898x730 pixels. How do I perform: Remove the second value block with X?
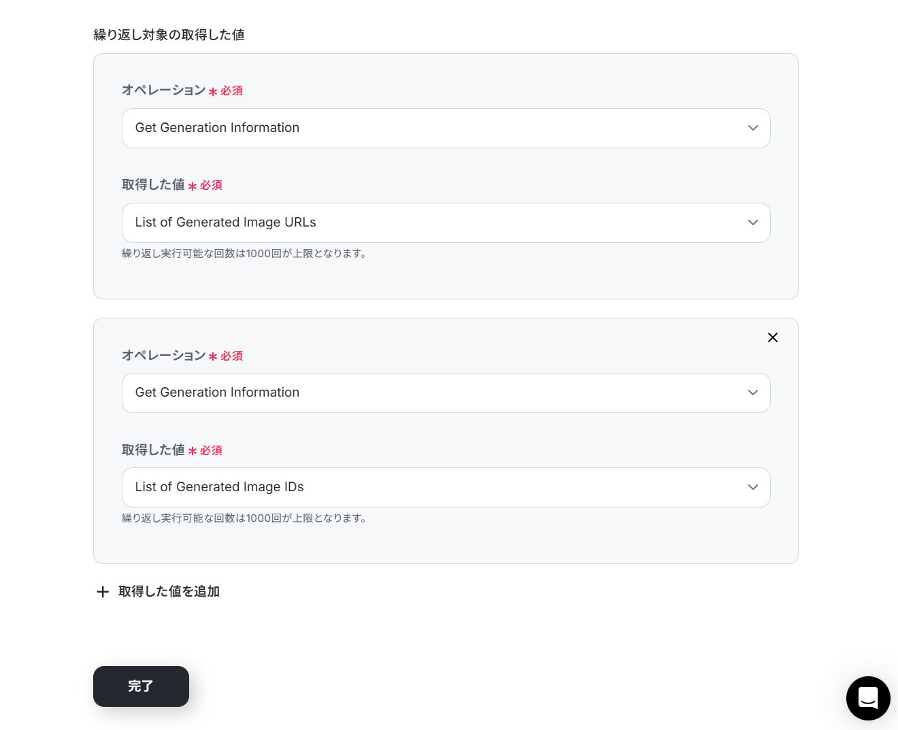[773, 337]
